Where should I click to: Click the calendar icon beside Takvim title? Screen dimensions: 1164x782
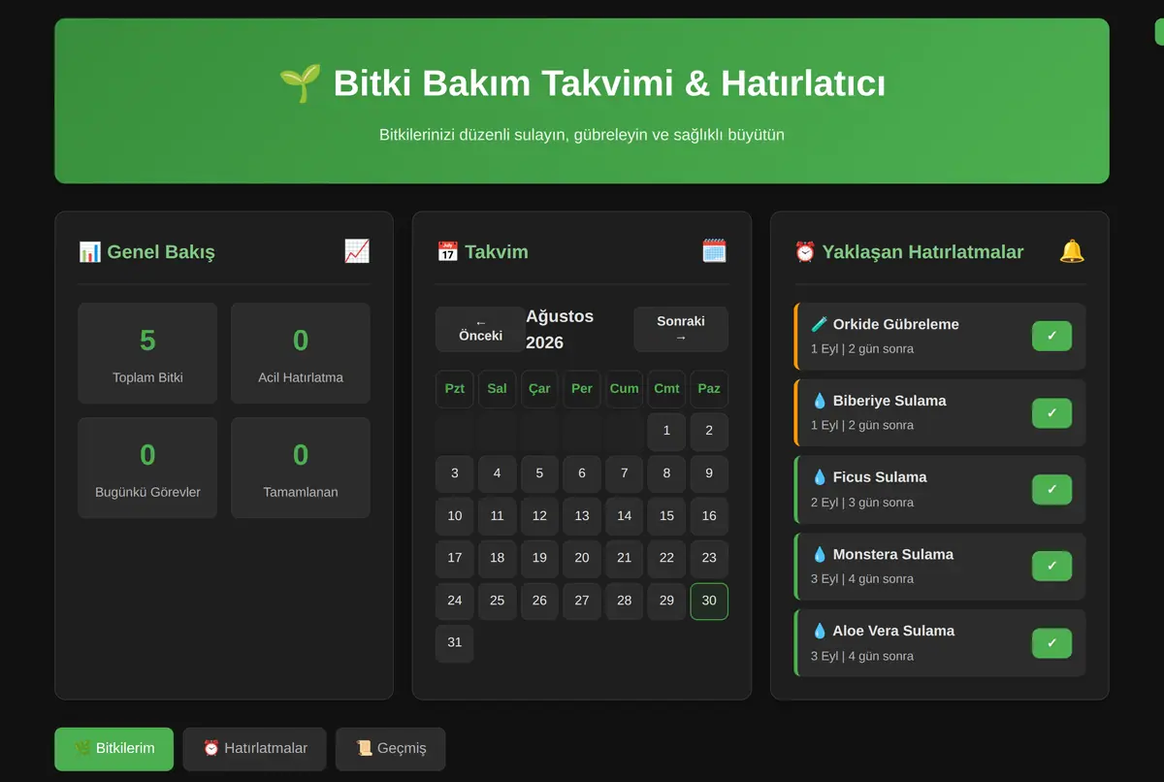coord(447,252)
